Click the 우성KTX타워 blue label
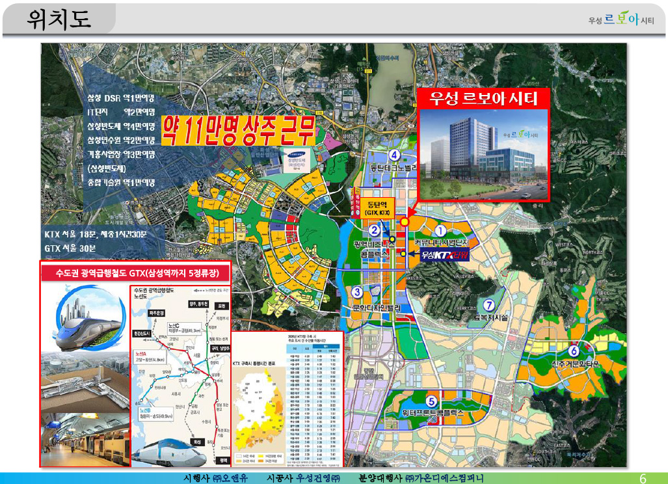 coord(445,255)
